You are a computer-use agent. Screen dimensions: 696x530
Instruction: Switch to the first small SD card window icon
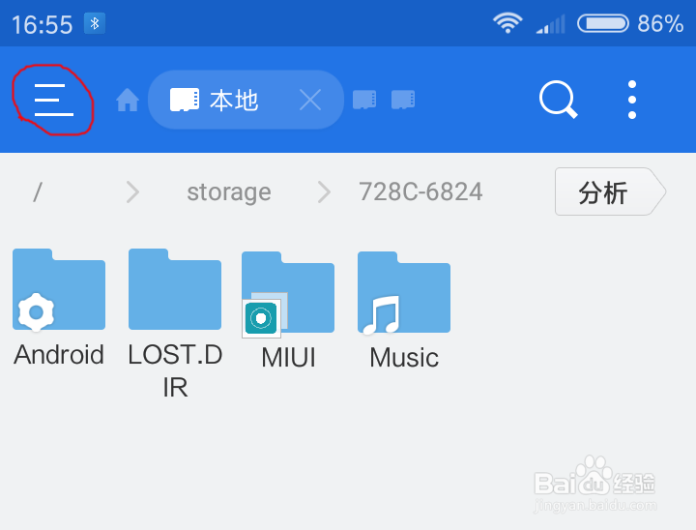click(x=364, y=100)
